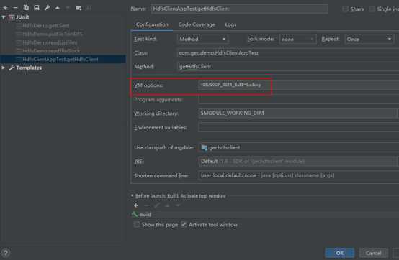This screenshot has height=260, width=399.
Task: Switch to the Logs tab
Action: click(x=230, y=24)
